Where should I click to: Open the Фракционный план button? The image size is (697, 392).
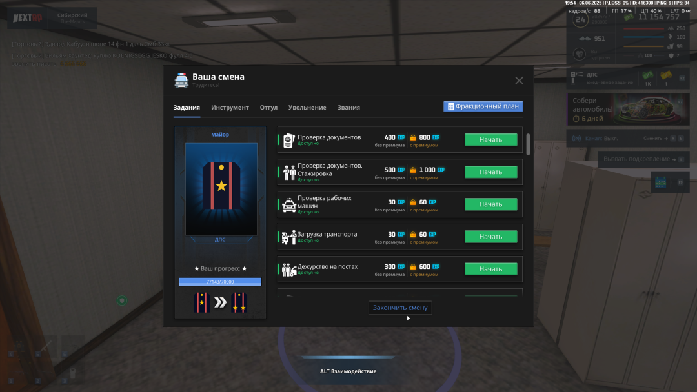tap(483, 106)
